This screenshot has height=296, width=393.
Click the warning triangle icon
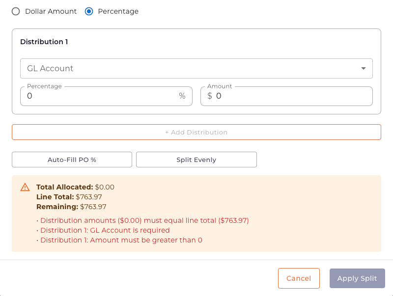[x=25, y=188]
